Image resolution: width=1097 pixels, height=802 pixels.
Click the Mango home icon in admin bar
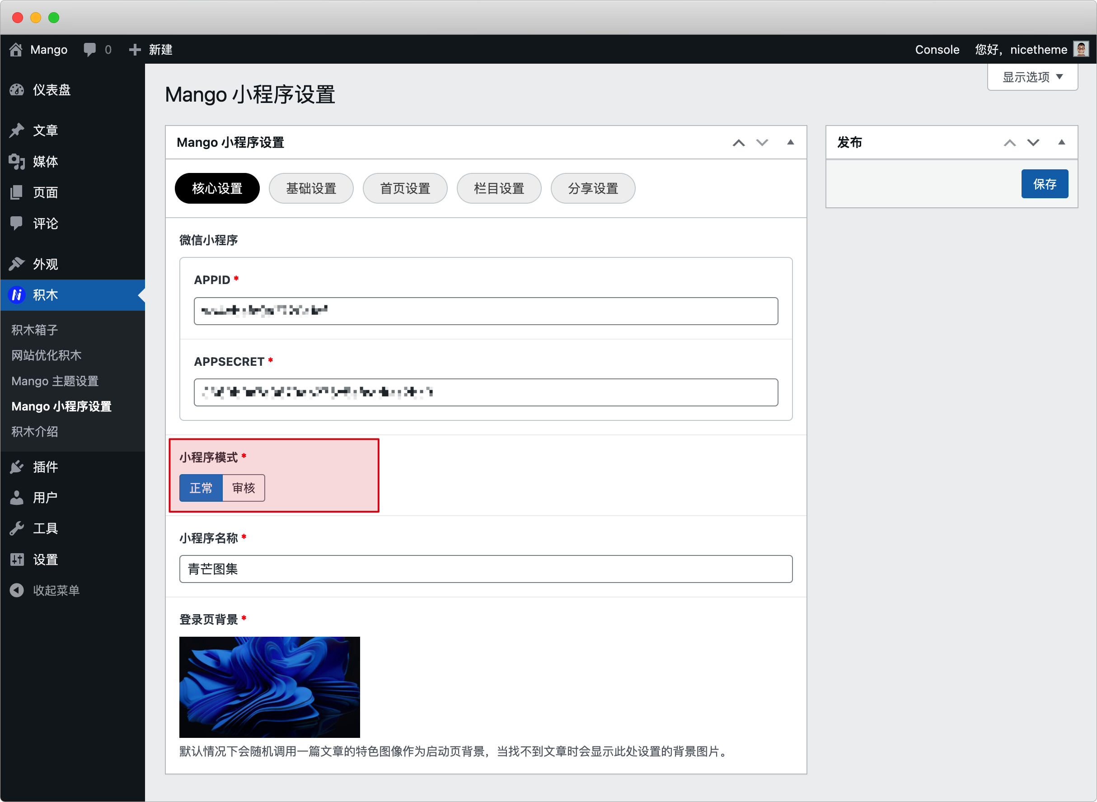(x=16, y=50)
